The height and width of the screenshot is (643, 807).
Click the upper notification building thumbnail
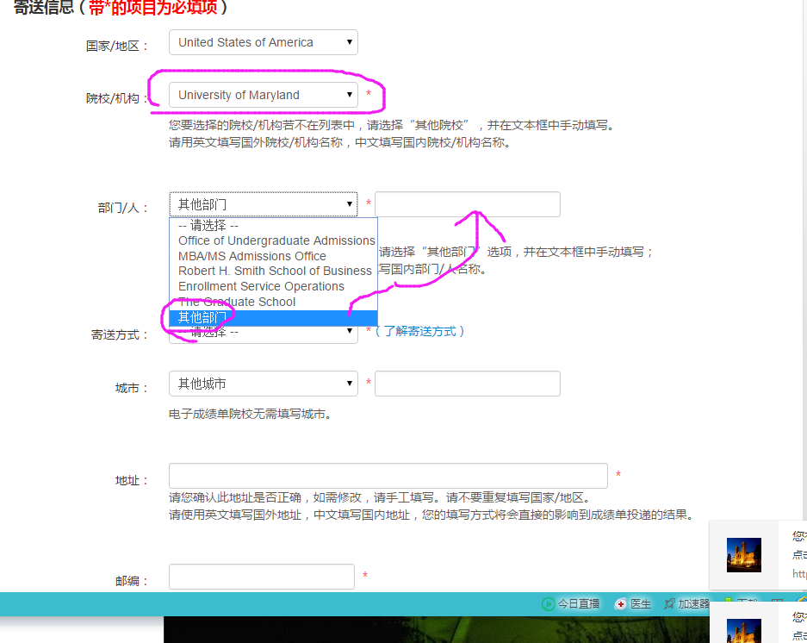(x=743, y=555)
